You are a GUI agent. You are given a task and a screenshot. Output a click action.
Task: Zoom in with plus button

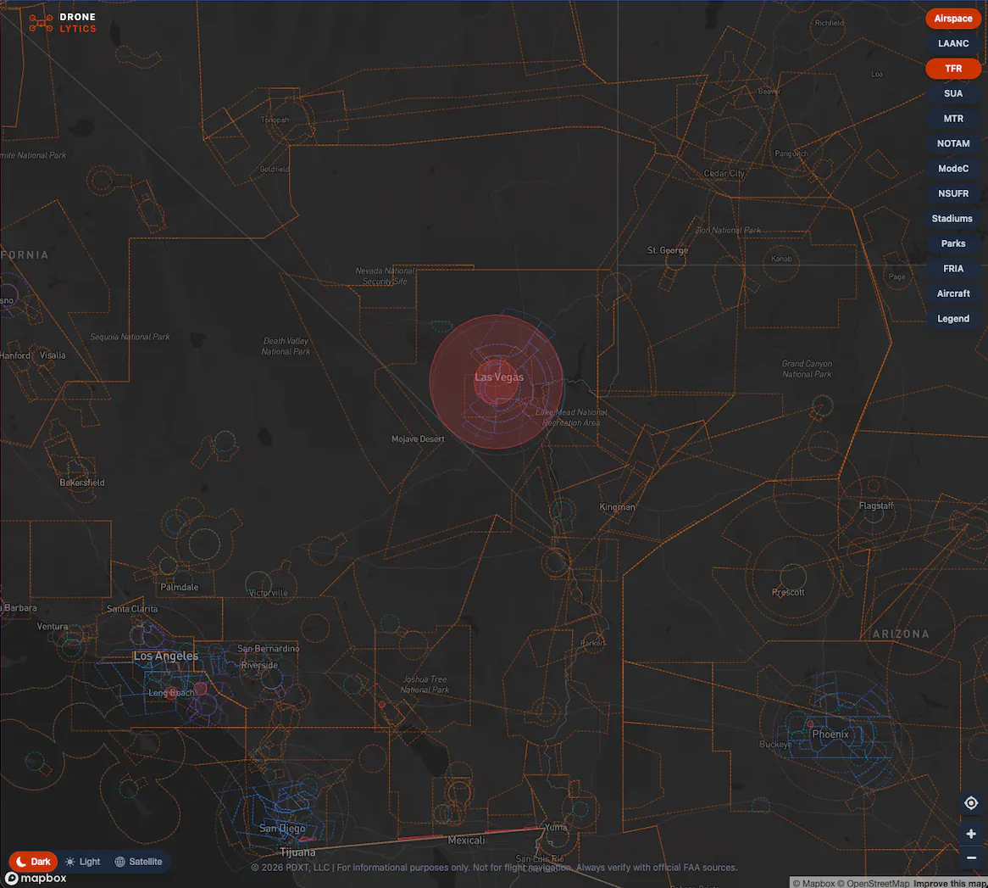[971, 834]
